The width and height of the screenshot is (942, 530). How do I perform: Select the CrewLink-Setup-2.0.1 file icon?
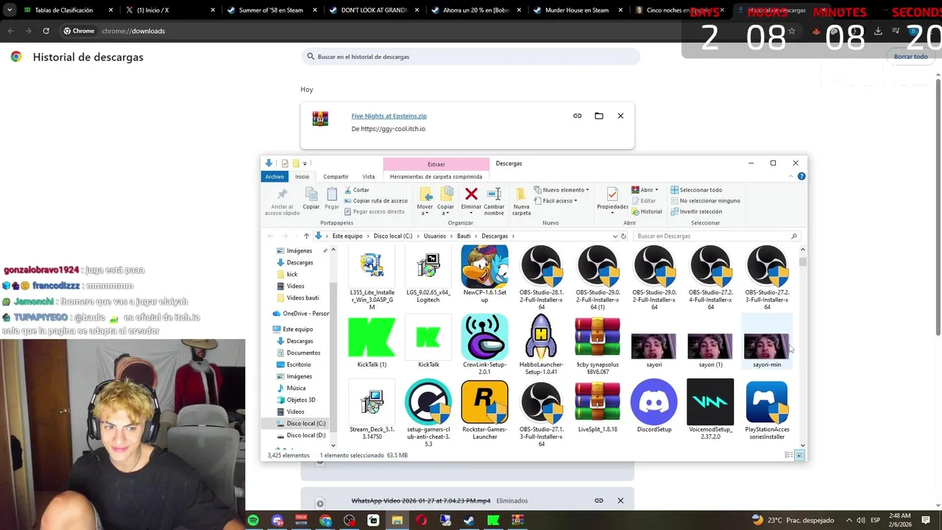point(484,337)
